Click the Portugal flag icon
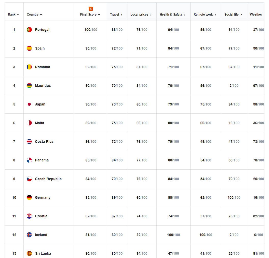This screenshot has width=269, height=258. [x=29, y=30]
